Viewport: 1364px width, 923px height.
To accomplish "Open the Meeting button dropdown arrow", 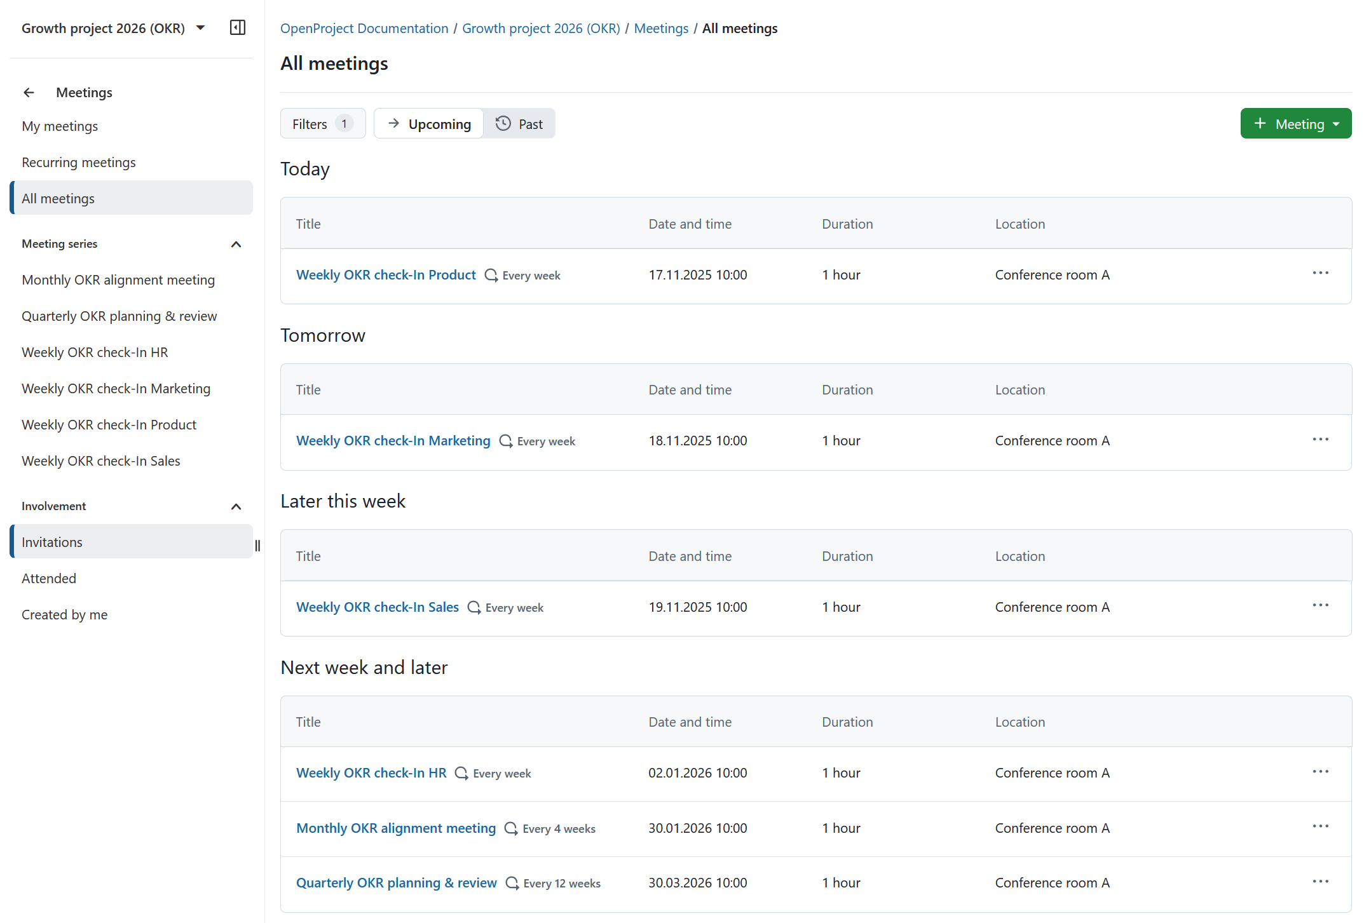I will tap(1335, 123).
